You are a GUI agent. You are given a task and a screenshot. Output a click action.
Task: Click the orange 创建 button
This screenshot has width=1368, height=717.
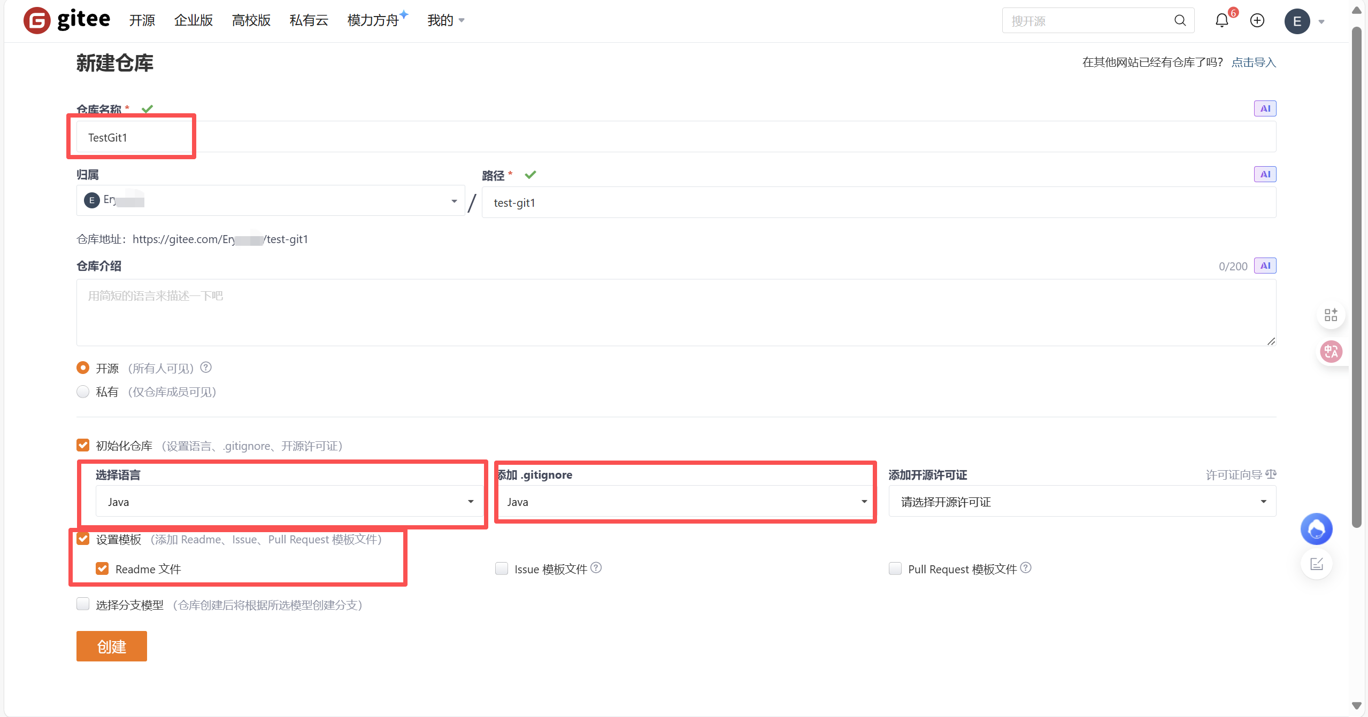click(x=111, y=646)
